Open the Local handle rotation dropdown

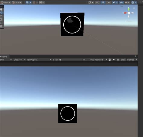tap(17, 2)
